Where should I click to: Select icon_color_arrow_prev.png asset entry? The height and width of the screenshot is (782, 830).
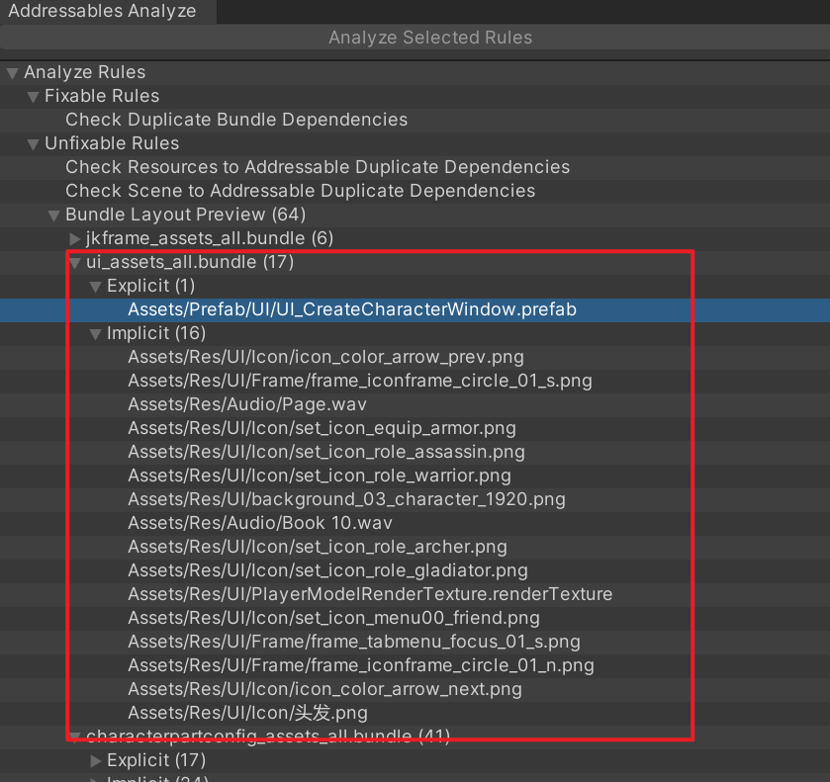tap(325, 357)
